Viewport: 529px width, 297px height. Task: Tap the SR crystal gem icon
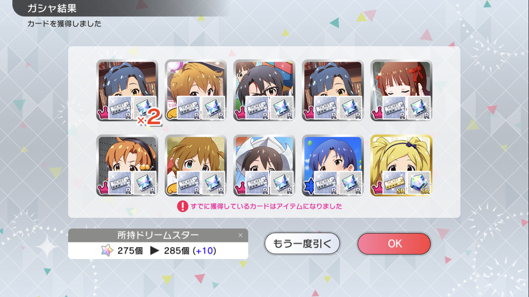419,183
